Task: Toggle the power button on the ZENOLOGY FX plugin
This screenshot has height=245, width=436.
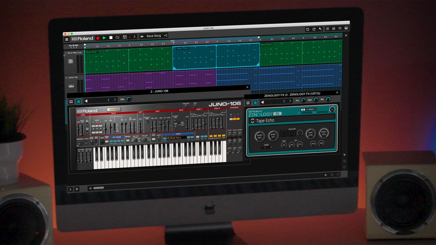Action: tap(255, 103)
